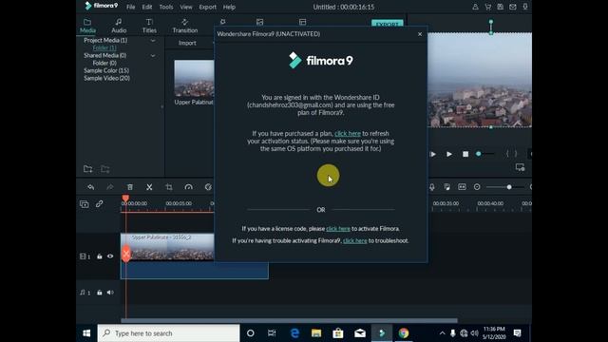Click the preview fullscreen display icon
This screenshot has width=608, height=342.
tap(520, 167)
